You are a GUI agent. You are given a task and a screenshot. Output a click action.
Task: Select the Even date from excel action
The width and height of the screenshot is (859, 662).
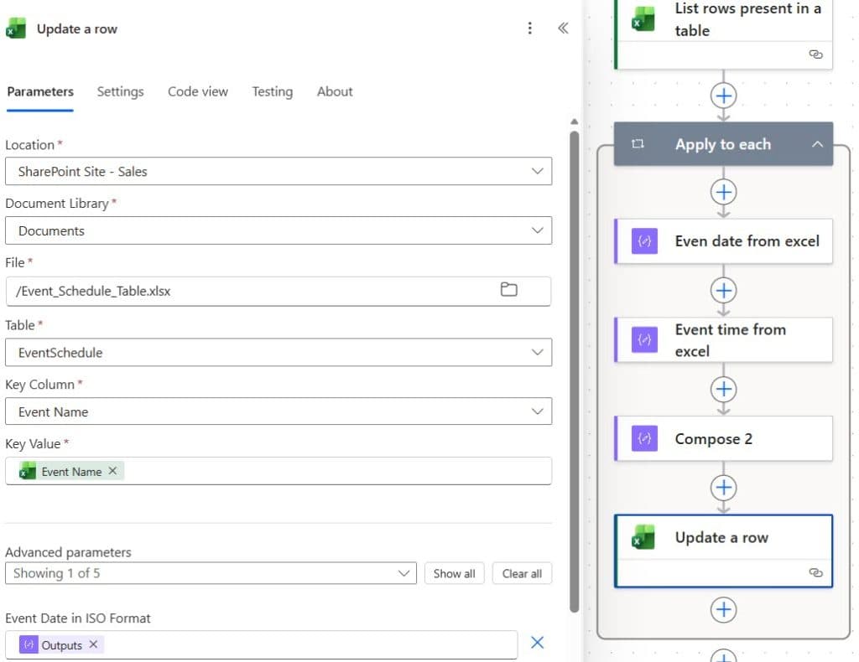tap(723, 241)
